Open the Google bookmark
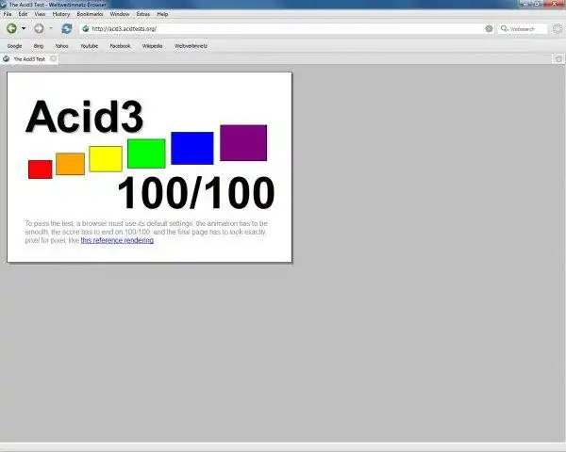The image size is (566, 452). tap(14, 46)
